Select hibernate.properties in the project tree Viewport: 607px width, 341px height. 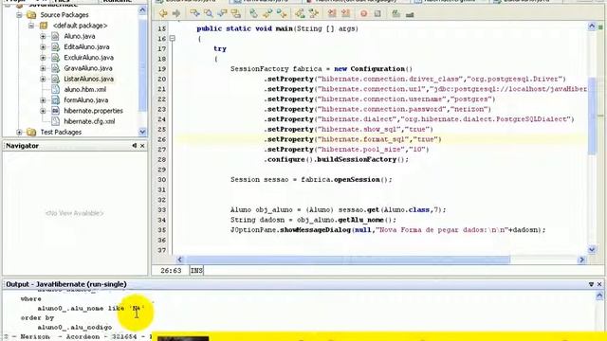93,111
